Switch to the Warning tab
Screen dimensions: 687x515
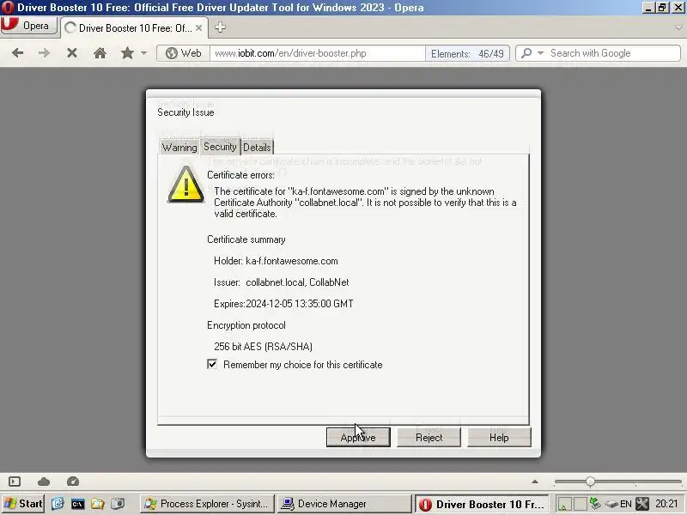179,148
